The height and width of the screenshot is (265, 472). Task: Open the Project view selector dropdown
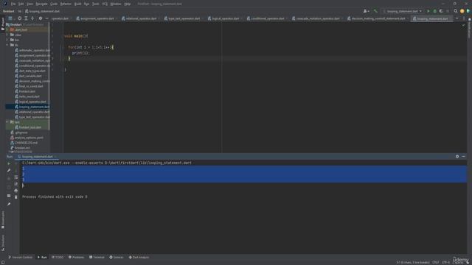click(11, 18)
